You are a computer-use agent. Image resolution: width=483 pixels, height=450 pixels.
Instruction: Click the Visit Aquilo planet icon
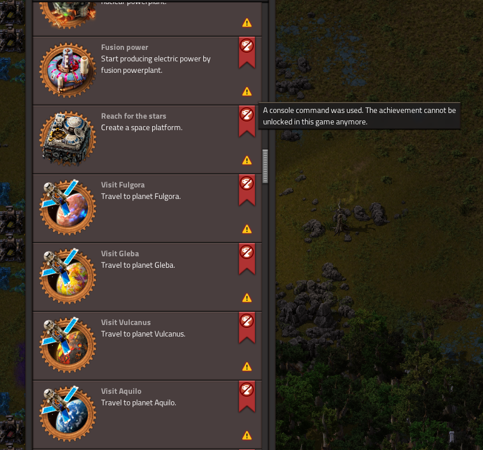[68, 414]
